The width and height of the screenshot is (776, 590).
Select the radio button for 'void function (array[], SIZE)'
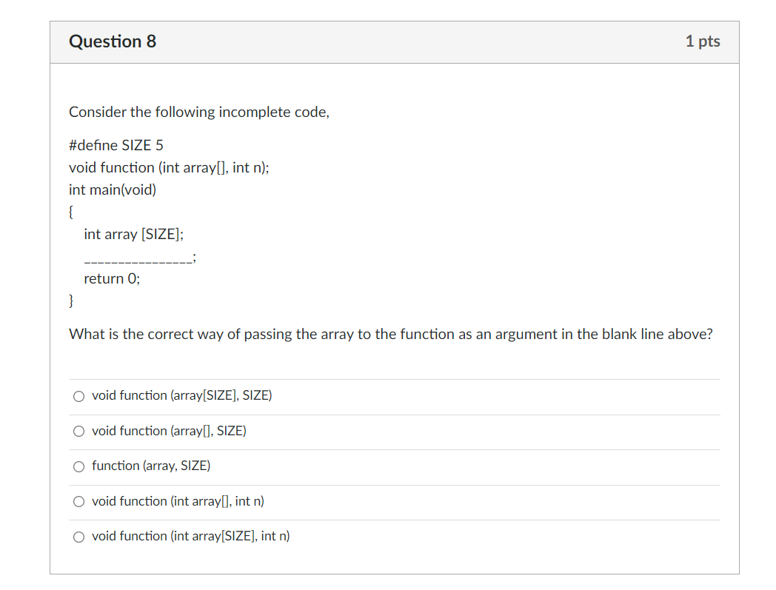[78, 431]
